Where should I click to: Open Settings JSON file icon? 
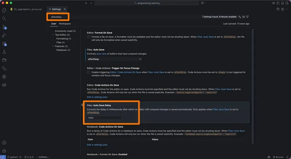coord(278,9)
